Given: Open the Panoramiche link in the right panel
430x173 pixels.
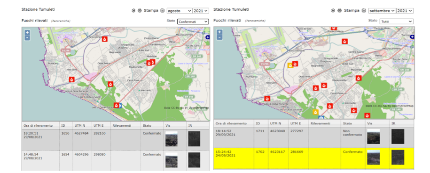Looking at the screenshot, I should tap(255, 21).
